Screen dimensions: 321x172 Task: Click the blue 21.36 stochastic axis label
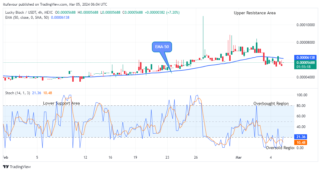[x=300, y=137]
